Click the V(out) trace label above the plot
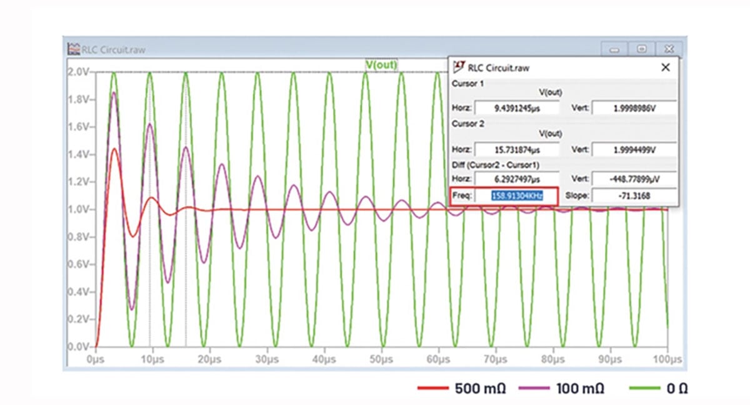 380,64
